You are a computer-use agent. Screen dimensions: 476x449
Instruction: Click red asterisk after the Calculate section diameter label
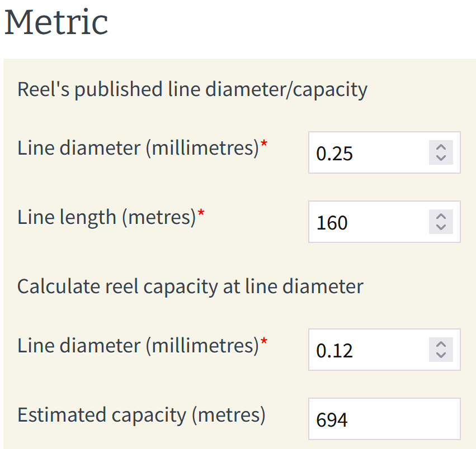pyautogui.click(x=264, y=342)
